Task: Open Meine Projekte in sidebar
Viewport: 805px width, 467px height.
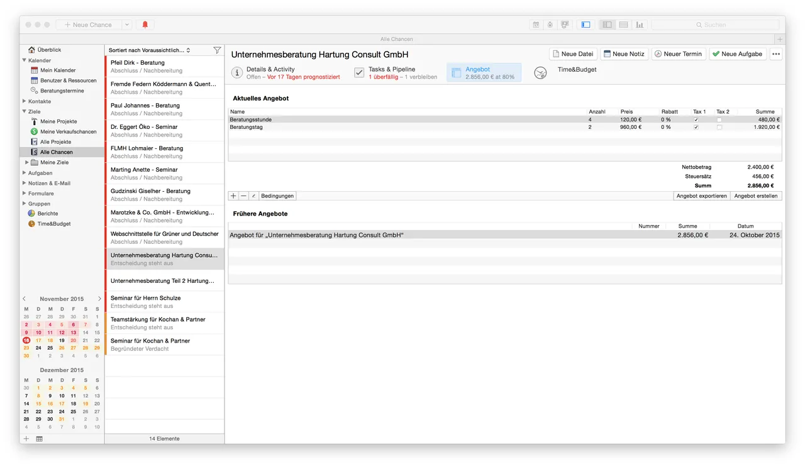Action: pos(58,121)
